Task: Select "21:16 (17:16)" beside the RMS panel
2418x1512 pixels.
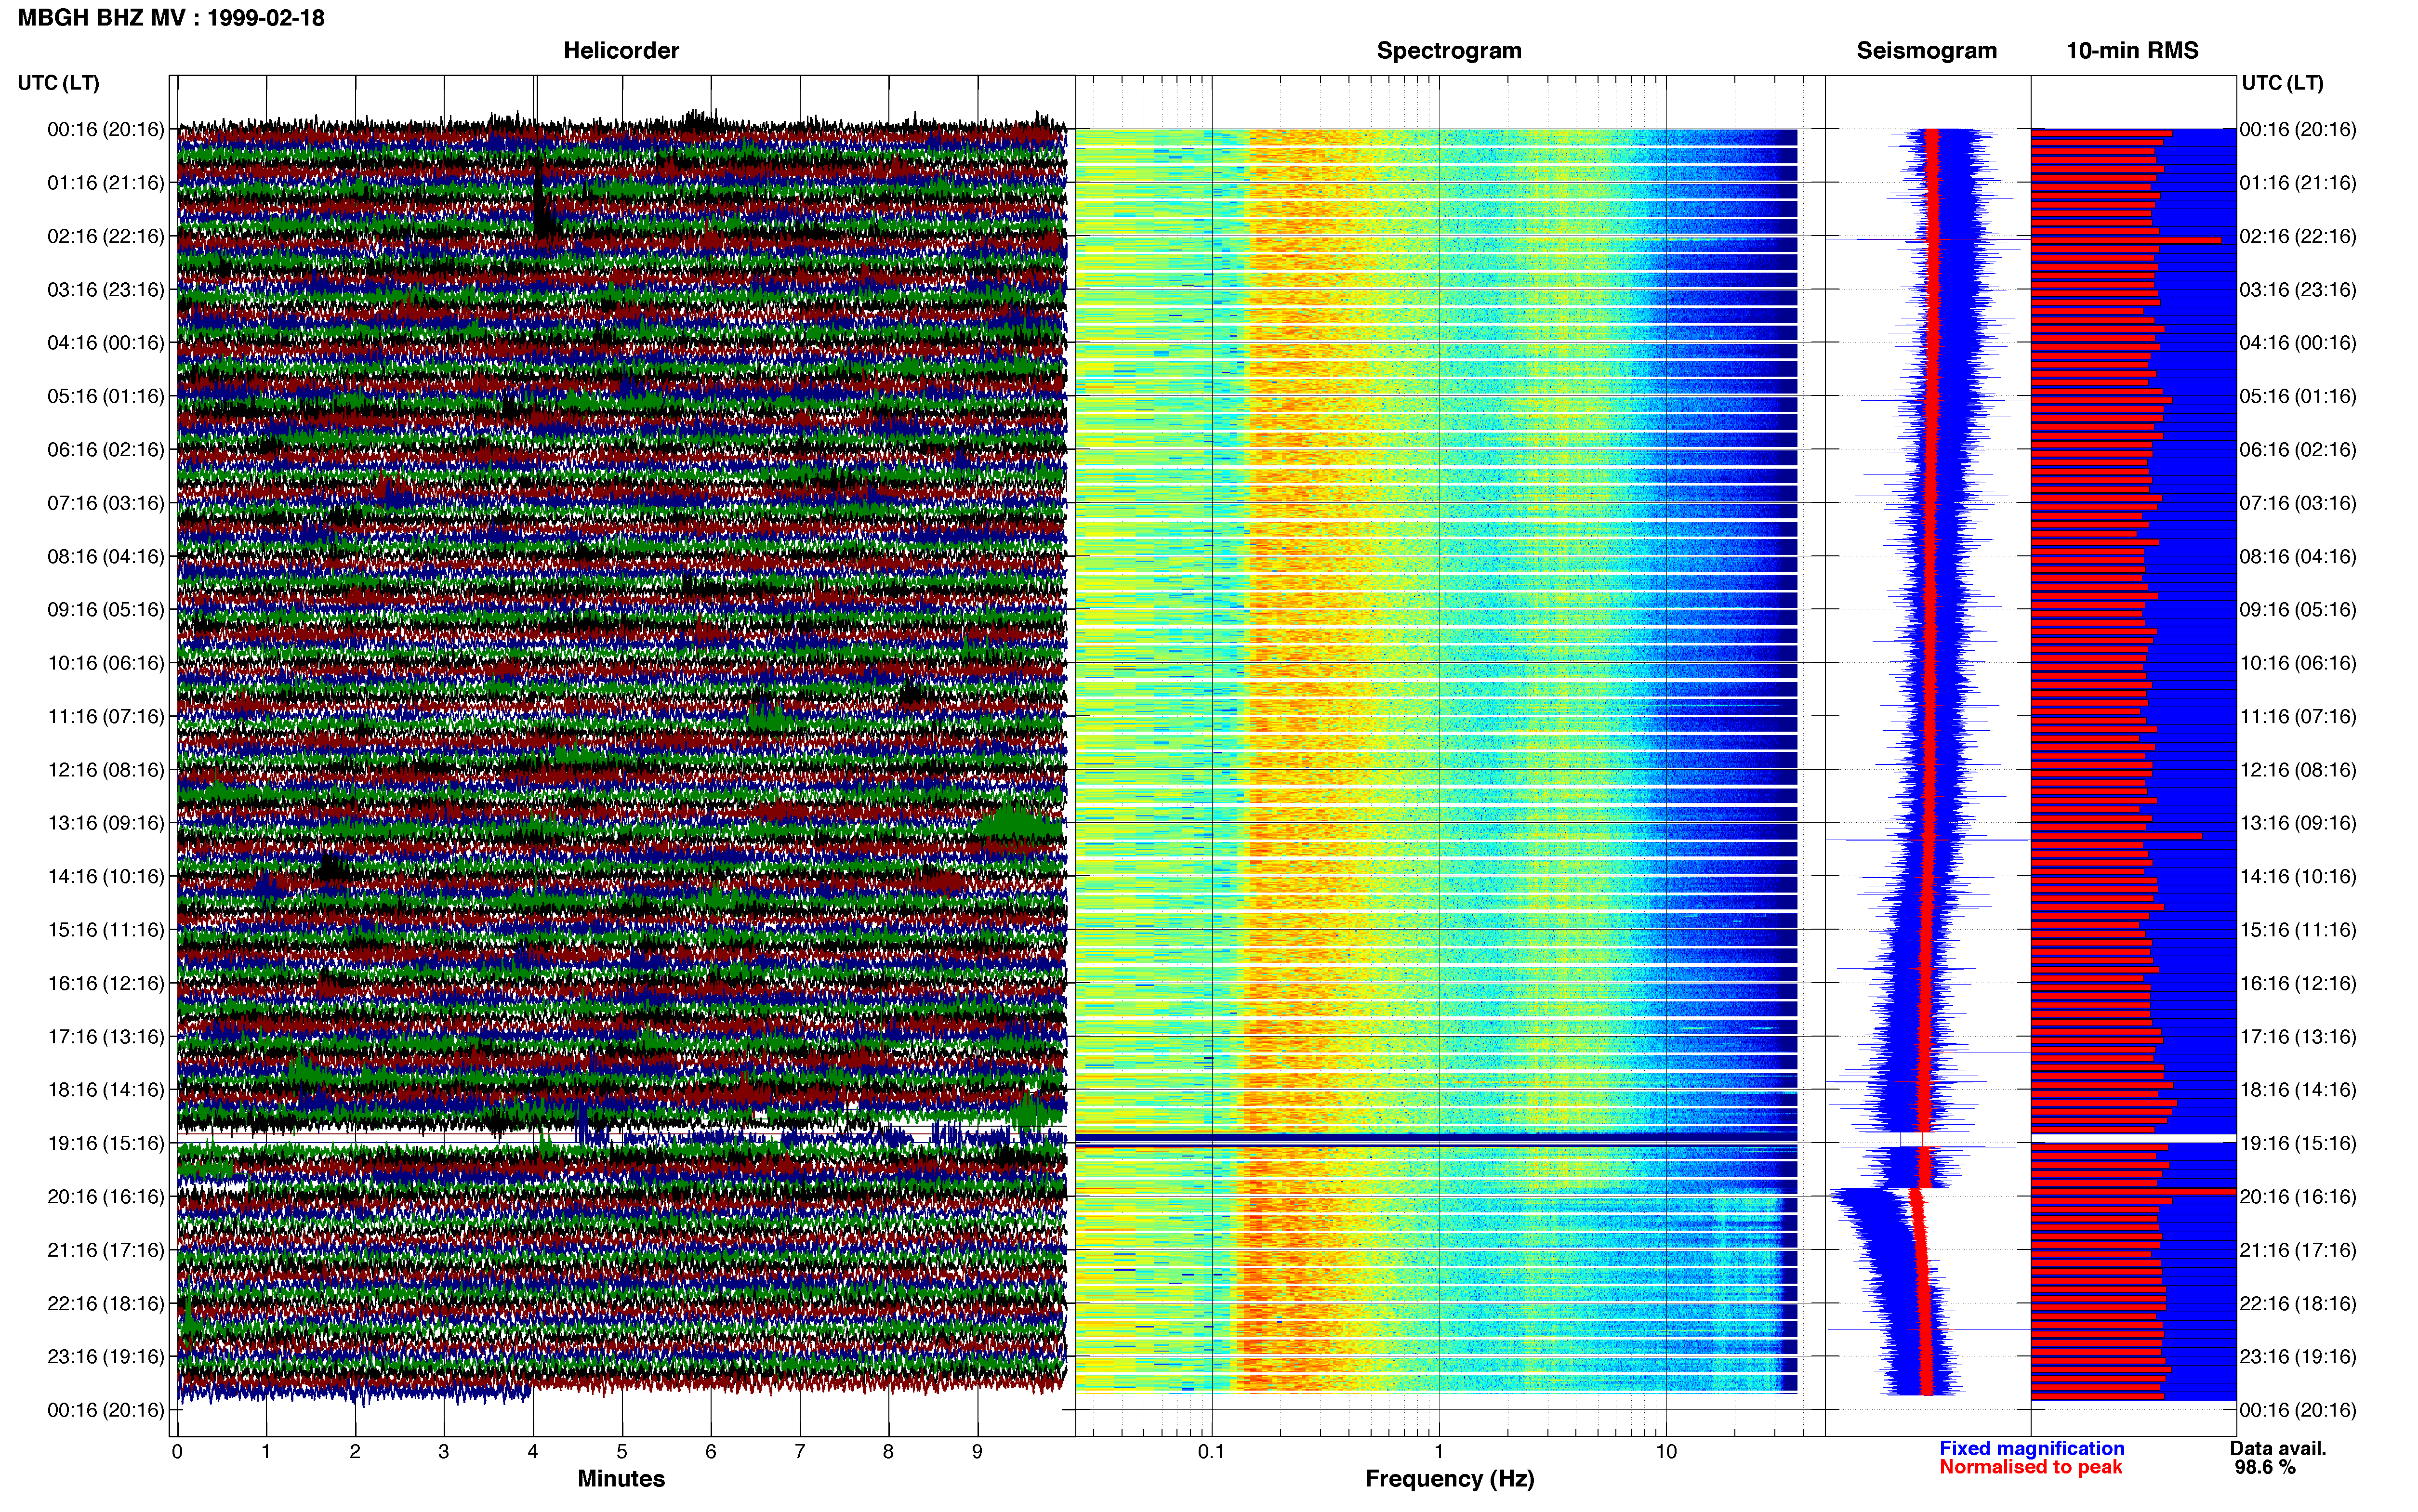Action: click(x=2297, y=1249)
